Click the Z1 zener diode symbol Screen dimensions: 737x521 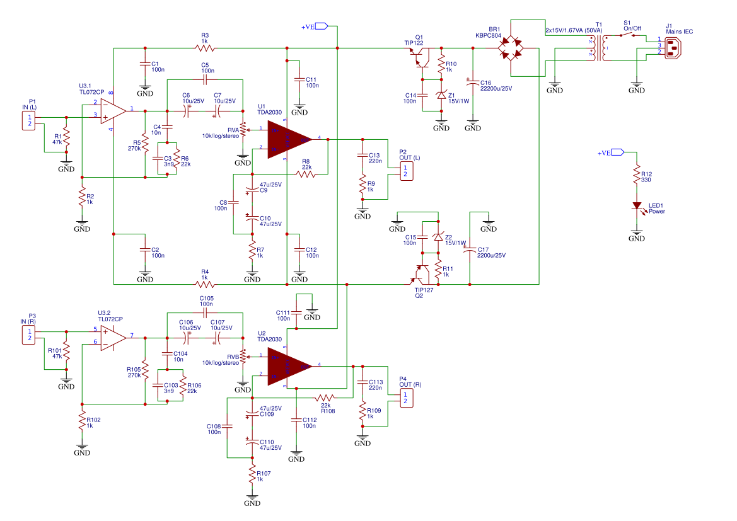441,95
